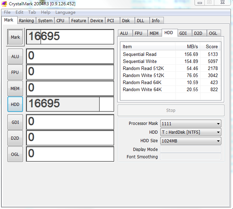Select the Random Read 64K row
This screenshot has width=233, height=209.
point(170,82)
